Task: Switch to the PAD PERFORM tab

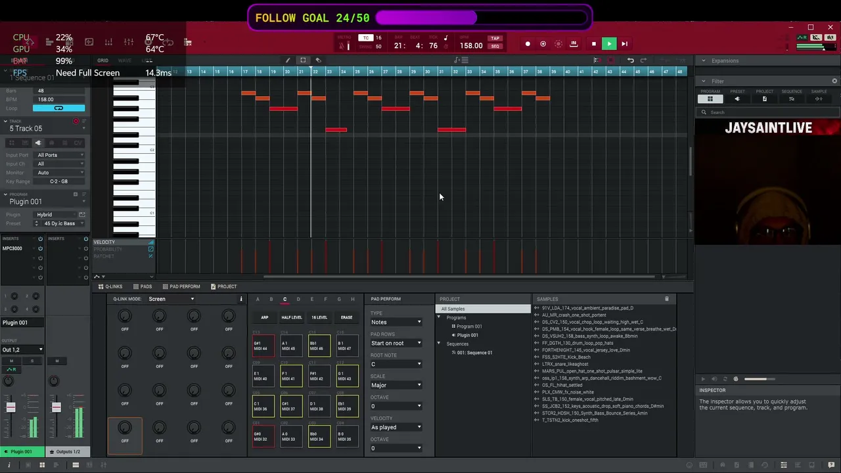Action: tap(181, 286)
